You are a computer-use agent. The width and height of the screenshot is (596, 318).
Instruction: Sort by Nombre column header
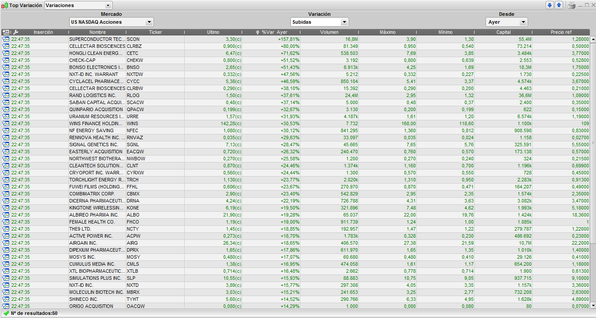pos(97,32)
